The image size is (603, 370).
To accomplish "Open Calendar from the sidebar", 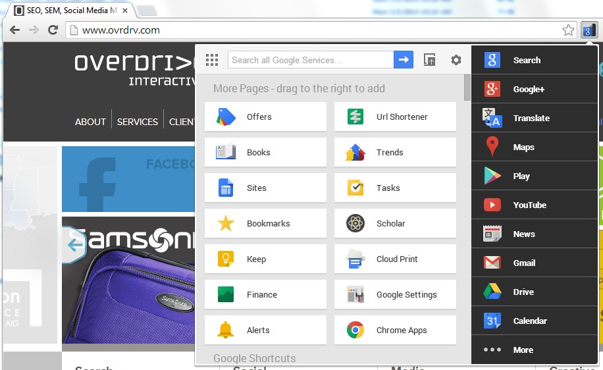I will [x=534, y=321].
